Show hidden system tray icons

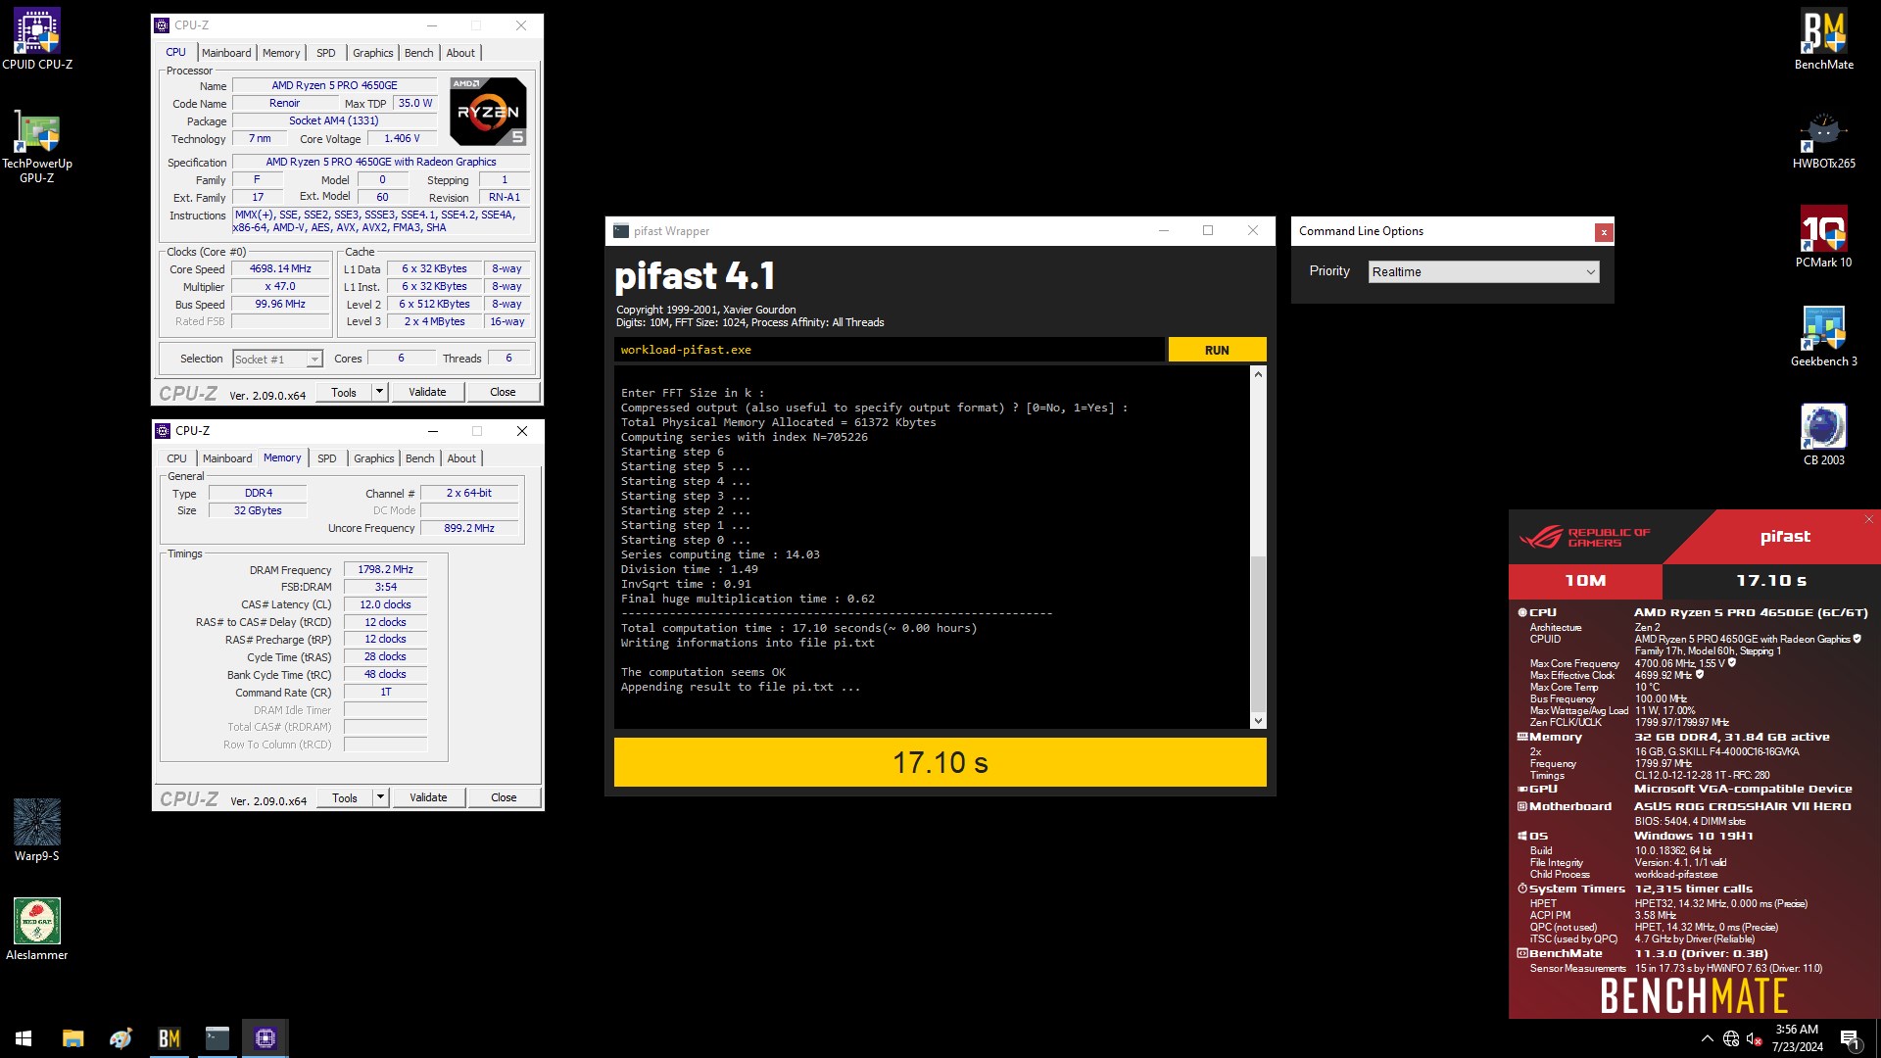coord(1708,1038)
